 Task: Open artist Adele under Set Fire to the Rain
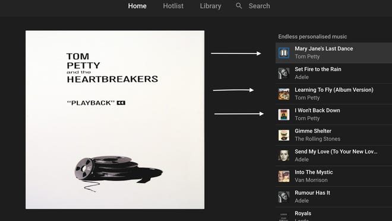(302, 77)
